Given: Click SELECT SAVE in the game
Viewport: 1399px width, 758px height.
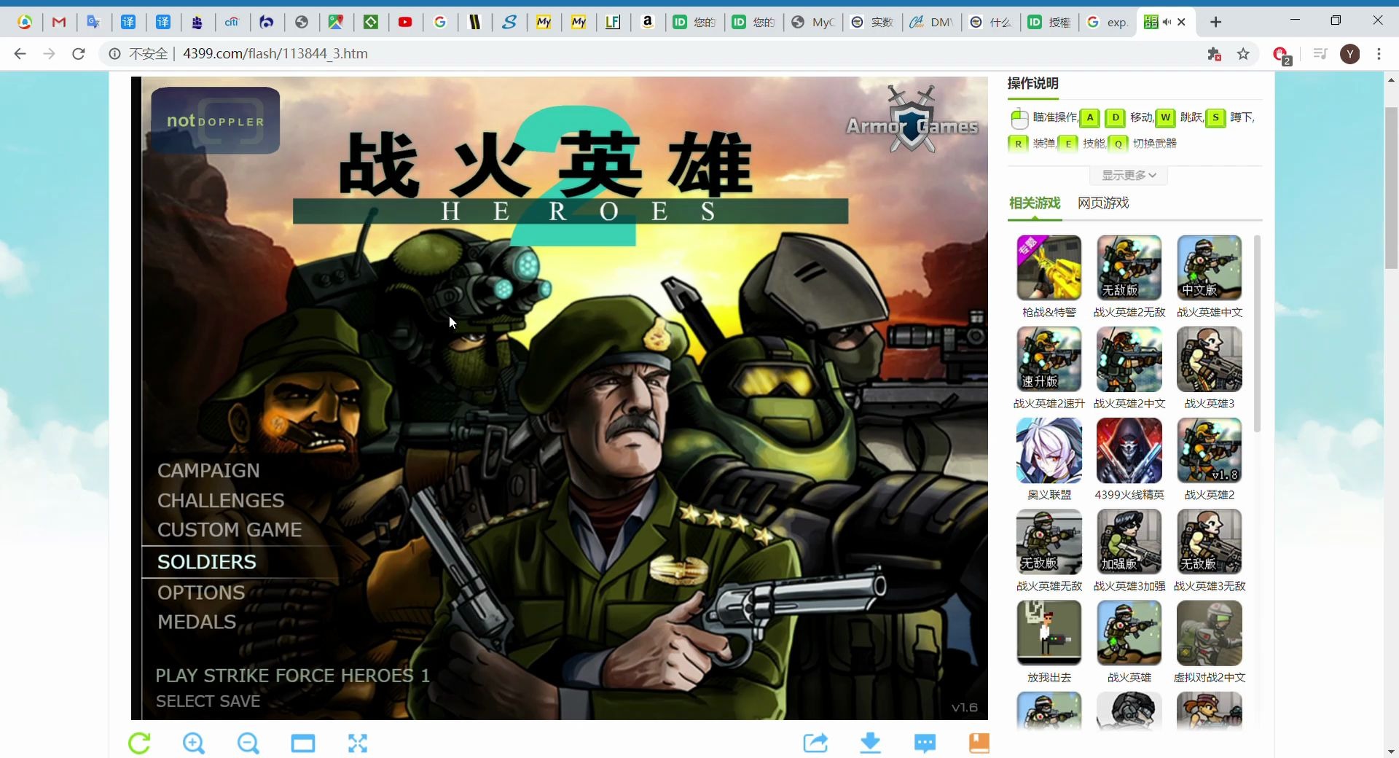Looking at the screenshot, I should [x=208, y=701].
